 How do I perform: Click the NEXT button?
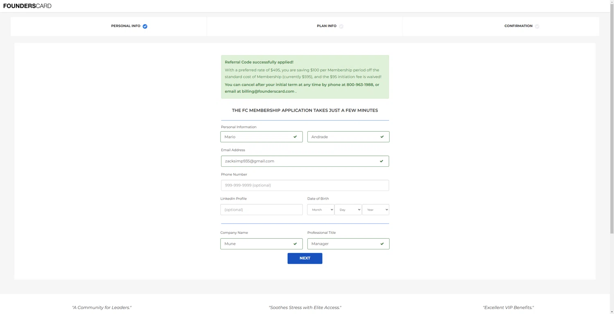(305, 258)
